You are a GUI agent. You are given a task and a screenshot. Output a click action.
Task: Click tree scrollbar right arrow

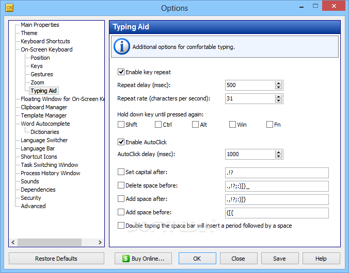click(100, 242)
